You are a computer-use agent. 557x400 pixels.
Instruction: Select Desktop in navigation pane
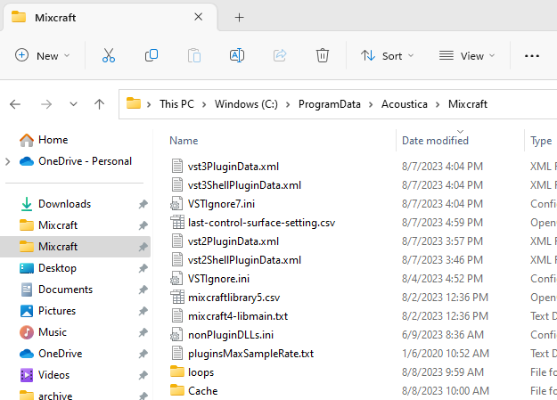57,268
